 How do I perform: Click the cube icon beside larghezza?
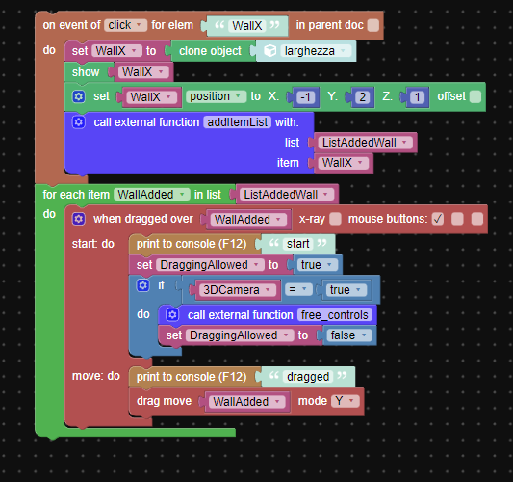pos(270,51)
